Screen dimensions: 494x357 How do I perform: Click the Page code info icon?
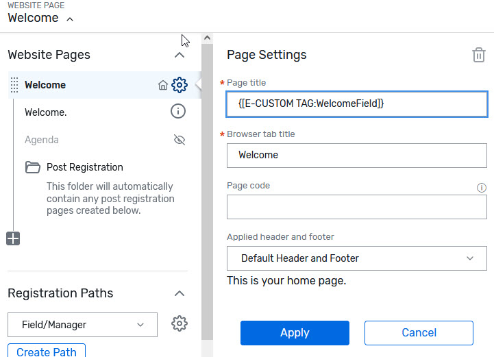[x=482, y=188]
